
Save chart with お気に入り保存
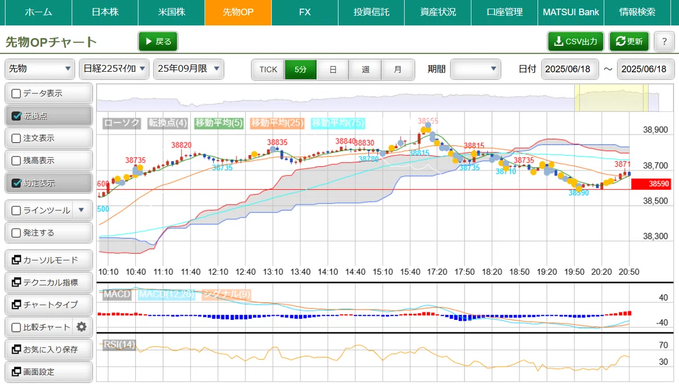(x=49, y=349)
